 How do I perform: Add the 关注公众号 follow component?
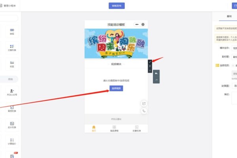point(12,92)
